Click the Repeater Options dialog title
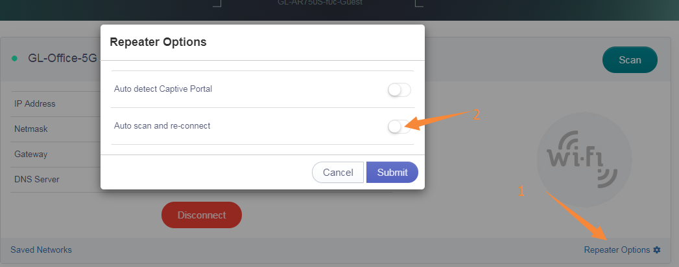Viewport: 679px width, 267px height. (x=158, y=42)
